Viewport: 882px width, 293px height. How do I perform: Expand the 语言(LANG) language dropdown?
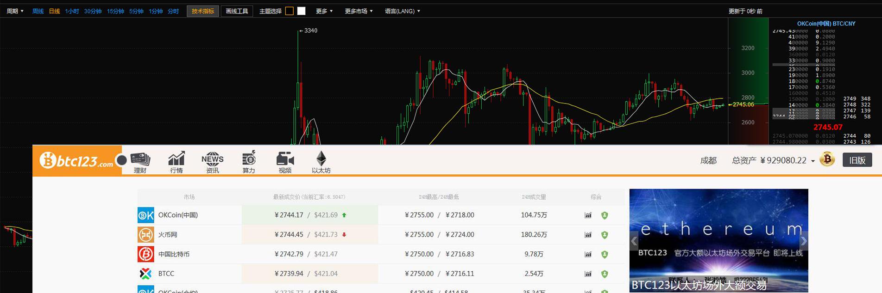(403, 11)
